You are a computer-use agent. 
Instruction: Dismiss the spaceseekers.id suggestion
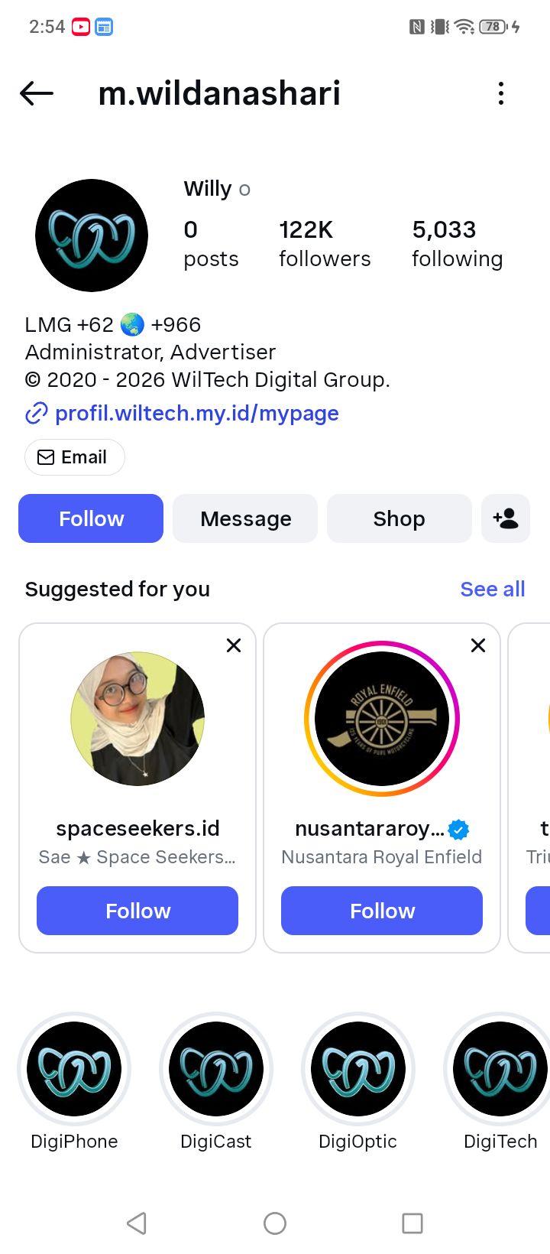click(x=234, y=645)
